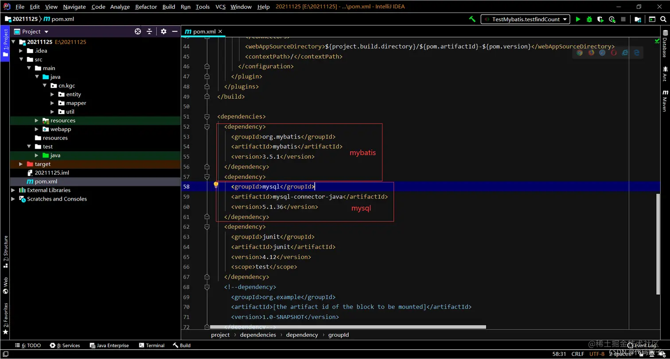Open pom.xml in Firefox browser icon
Screen dimensions: 670x359
tap(591, 52)
